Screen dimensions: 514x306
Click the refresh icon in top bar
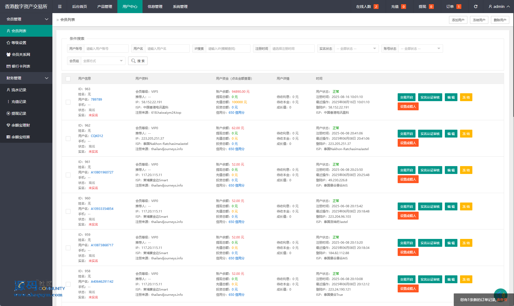pos(475,7)
